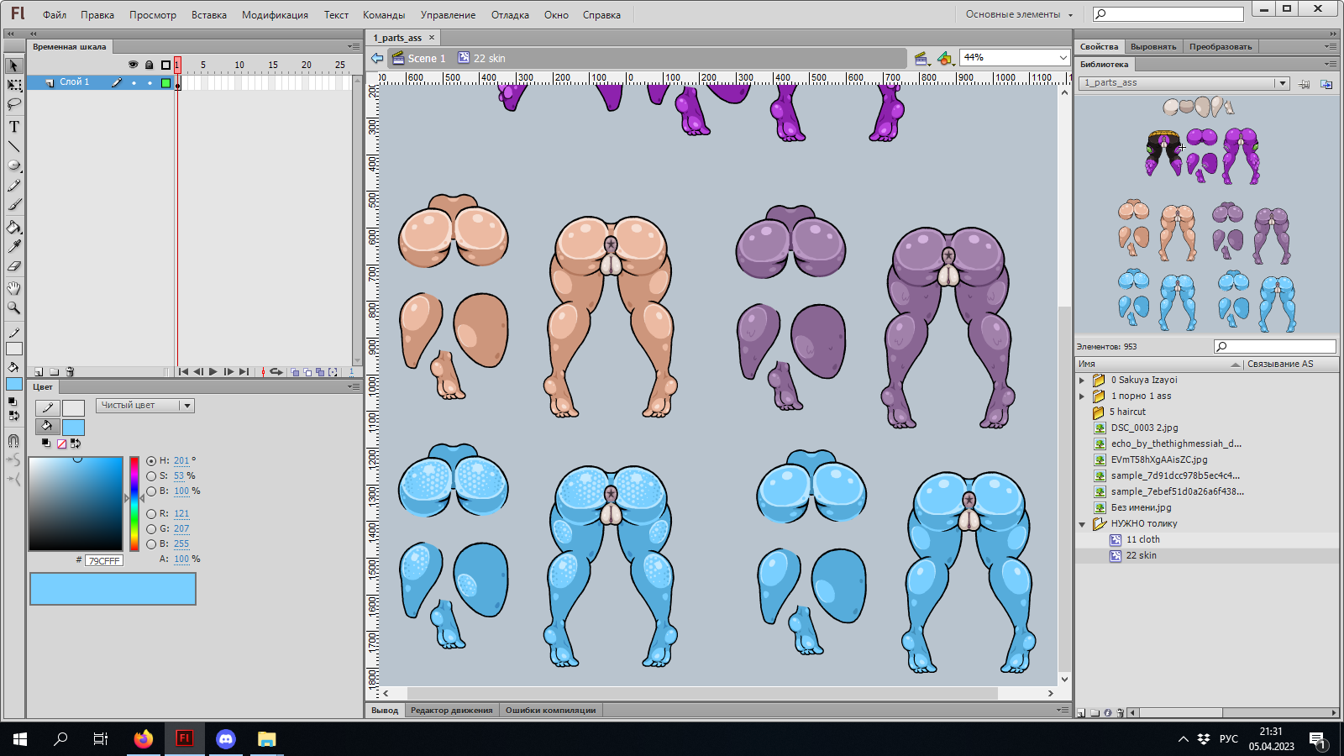The height and width of the screenshot is (756, 1344).
Task: Swap stroke and fill colors in Color panel
Action: [75, 444]
